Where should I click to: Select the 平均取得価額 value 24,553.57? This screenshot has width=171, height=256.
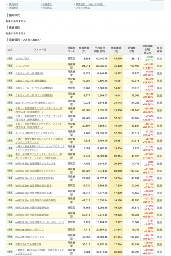pos(102,133)
